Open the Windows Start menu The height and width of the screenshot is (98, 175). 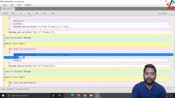pos(3,96)
